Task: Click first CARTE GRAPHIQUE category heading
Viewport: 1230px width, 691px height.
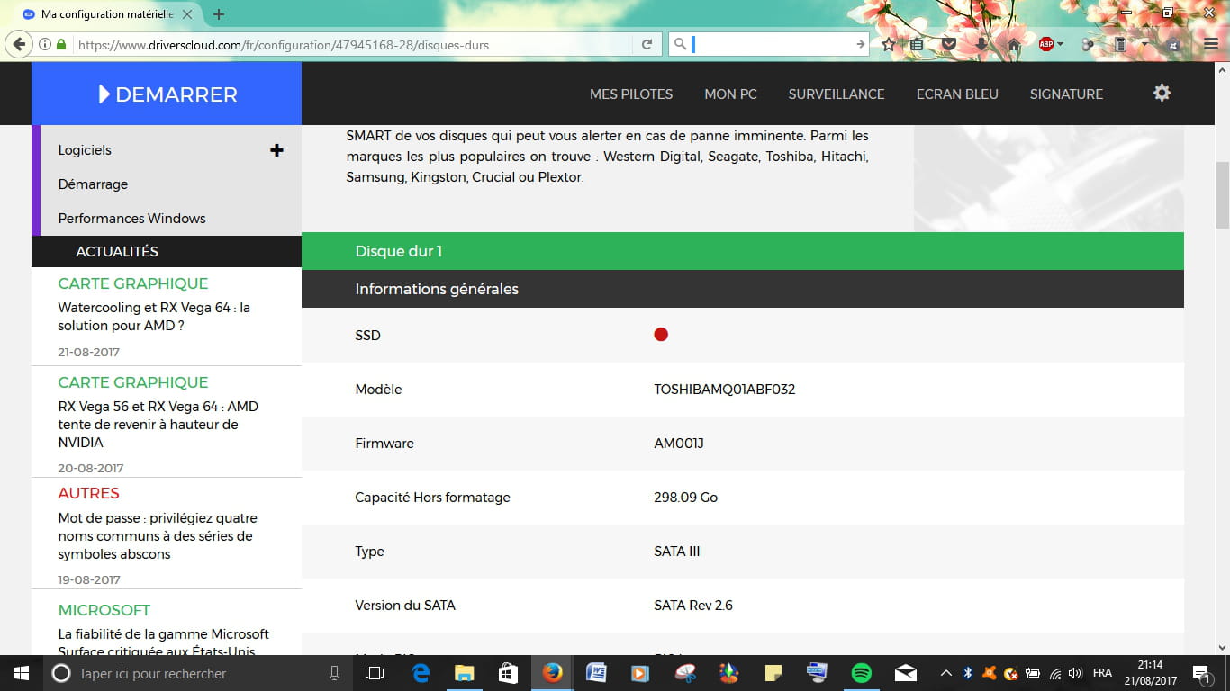Action: 133,283
